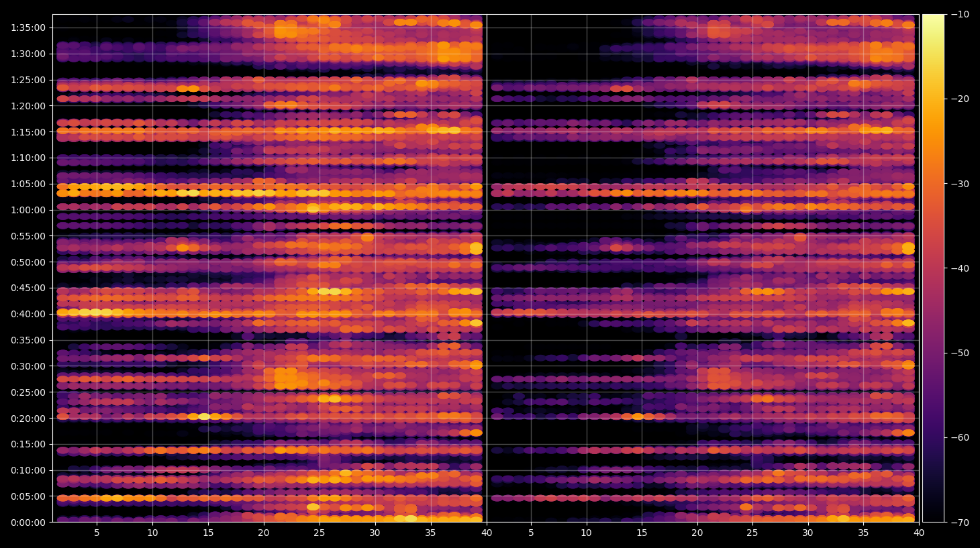This screenshot has width=980, height=548.
Task: Click x-axis label 5 under left heatmap
Action: pos(97,533)
